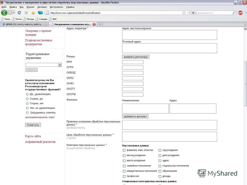This screenshot has height=185, width=247.
Task: Check the месяц рождения checkbox
Action: pyautogui.click(x=124, y=156)
